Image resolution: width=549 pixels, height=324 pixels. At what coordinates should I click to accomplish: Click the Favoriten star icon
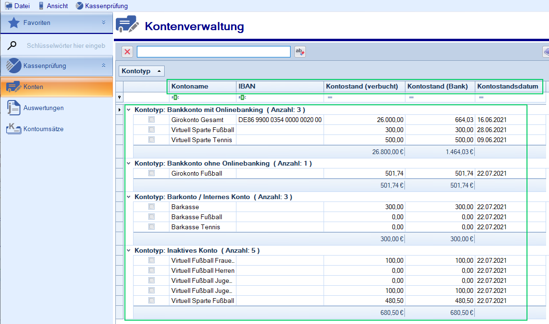pos(14,22)
